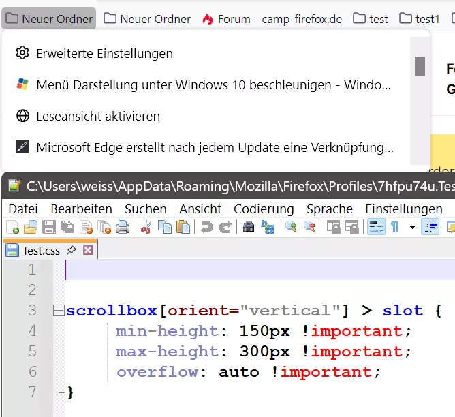
Task: Open the dropdown arrow beside the pilcrow
Action: click(x=412, y=227)
